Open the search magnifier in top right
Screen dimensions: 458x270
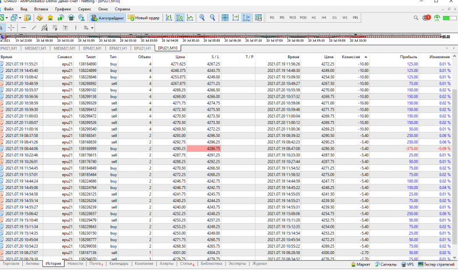tap(416, 18)
